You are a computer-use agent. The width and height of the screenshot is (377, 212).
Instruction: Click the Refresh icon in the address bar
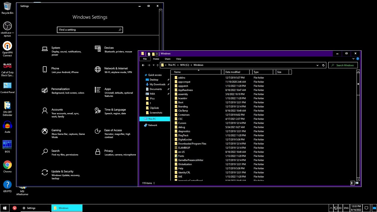point(323,65)
